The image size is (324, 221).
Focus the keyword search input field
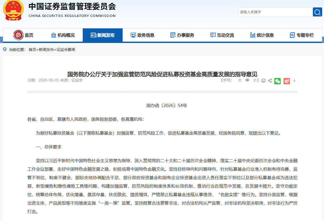tap(276, 12)
